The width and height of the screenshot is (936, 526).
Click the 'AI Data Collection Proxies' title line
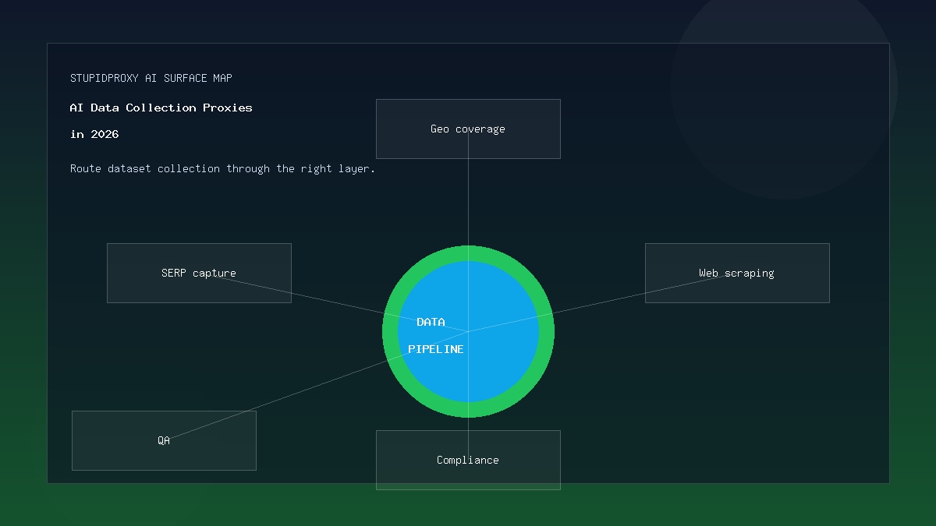[x=161, y=108]
